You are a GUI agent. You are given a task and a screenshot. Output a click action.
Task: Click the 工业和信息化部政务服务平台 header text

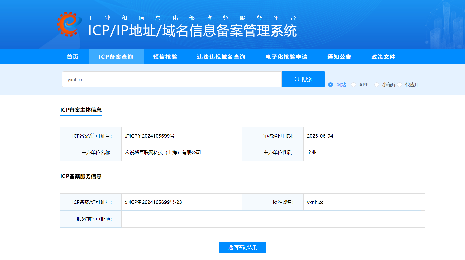192,18
